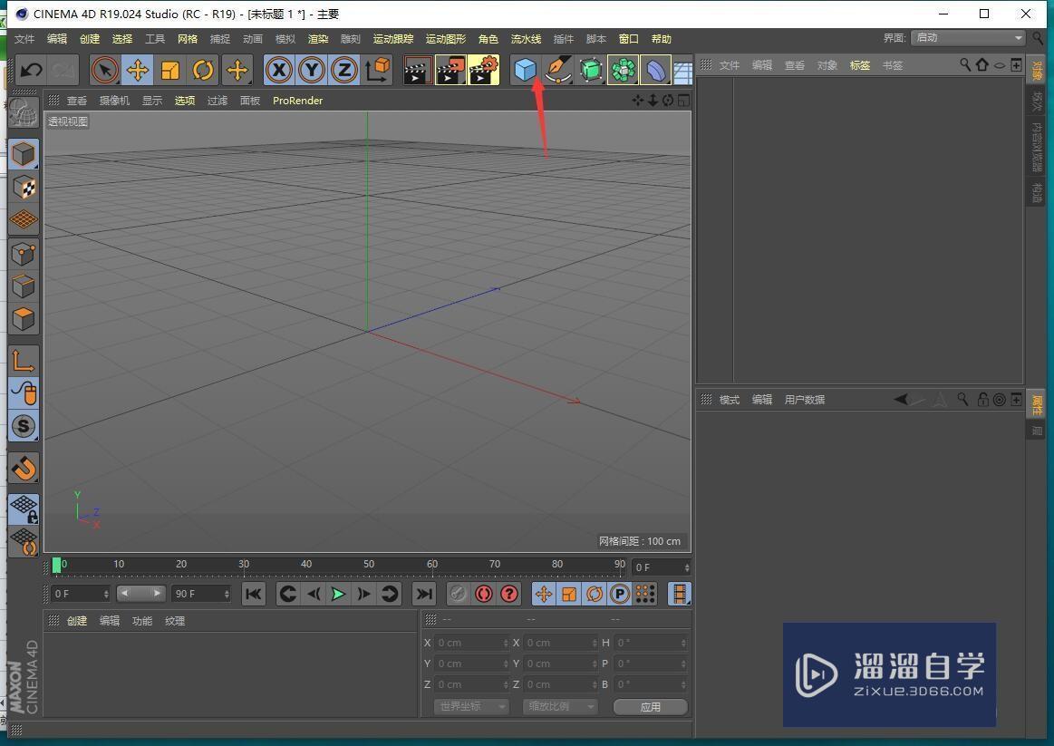The height and width of the screenshot is (746, 1054).
Task: Open the 渲染 menu
Action: point(318,39)
